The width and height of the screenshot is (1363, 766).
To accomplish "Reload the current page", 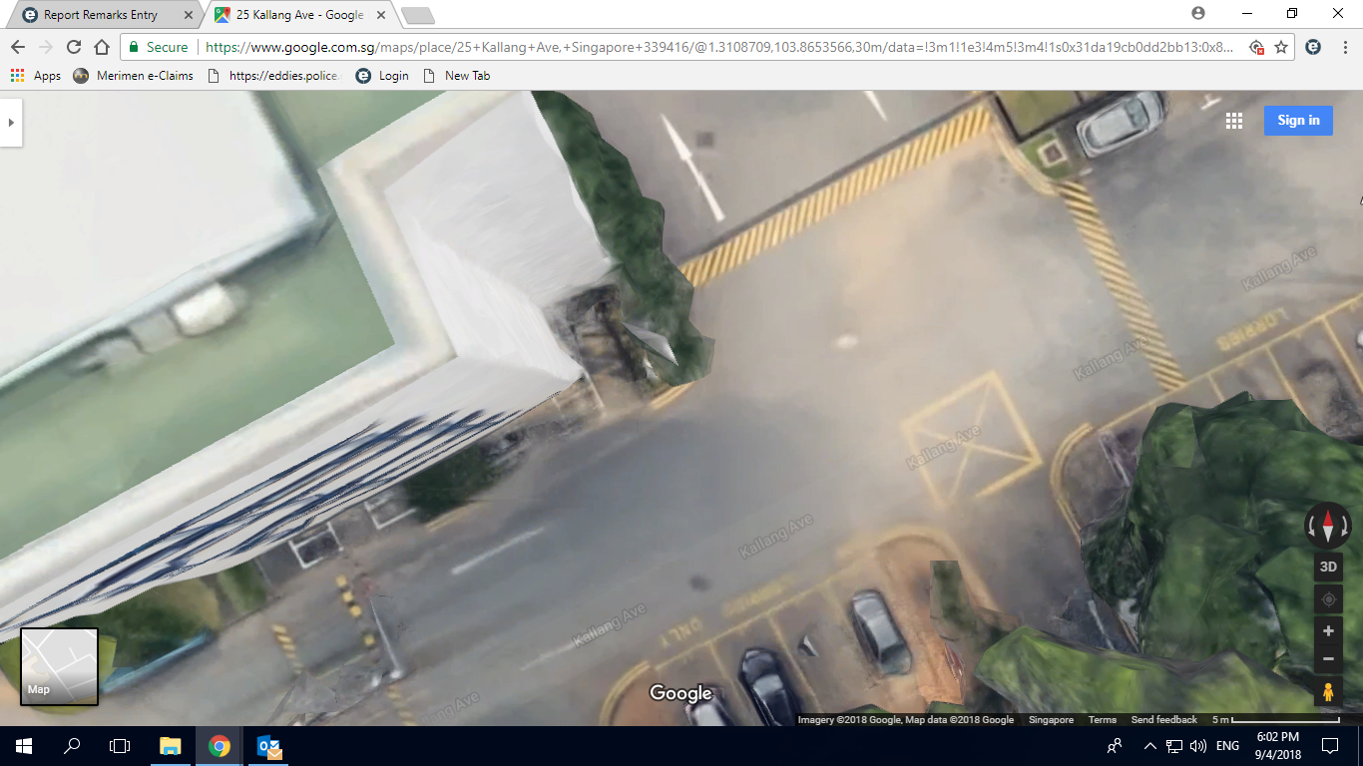I will (73, 47).
